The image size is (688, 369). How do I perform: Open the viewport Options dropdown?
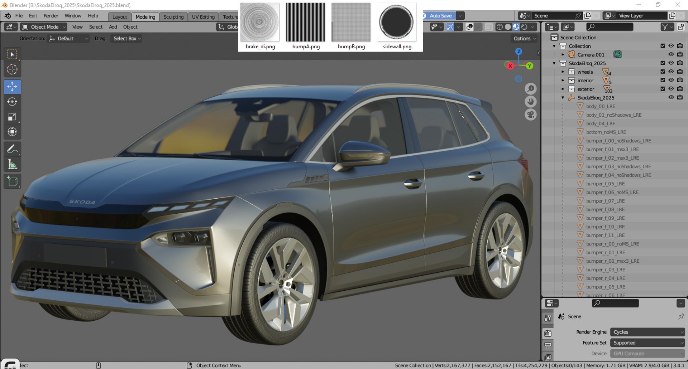pyautogui.click(x=525, y=39)
